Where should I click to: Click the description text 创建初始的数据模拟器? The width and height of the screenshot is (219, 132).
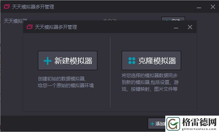coord(62,79)
